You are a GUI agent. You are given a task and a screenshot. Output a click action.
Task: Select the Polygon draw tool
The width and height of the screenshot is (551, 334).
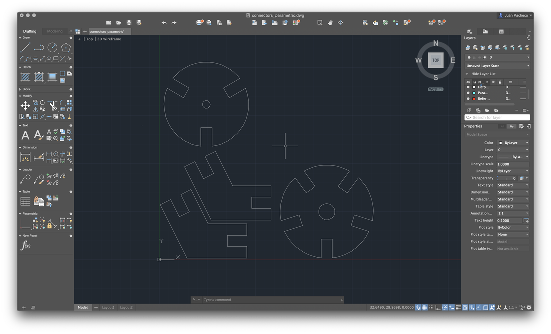pos(66,47)
